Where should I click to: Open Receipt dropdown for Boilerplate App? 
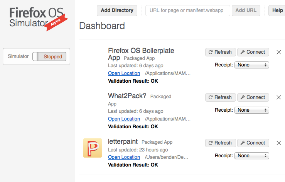coord(252,65)
